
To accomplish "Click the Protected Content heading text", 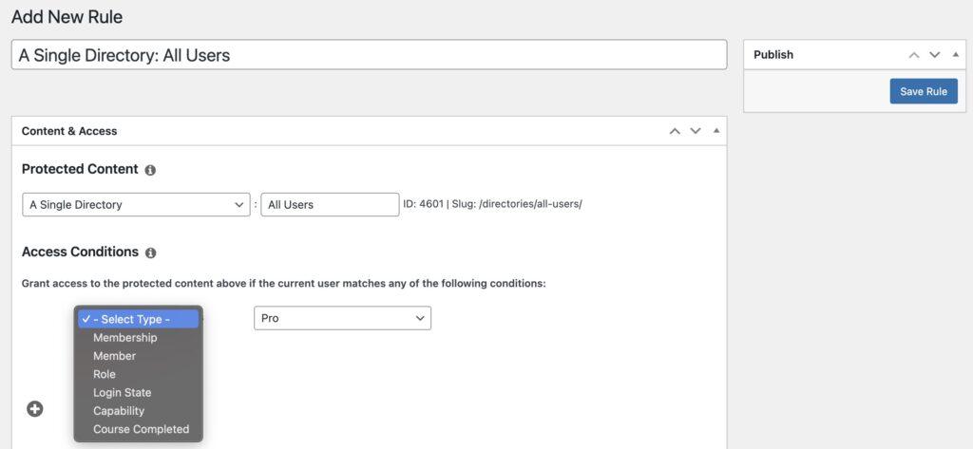I will point(80,169).
